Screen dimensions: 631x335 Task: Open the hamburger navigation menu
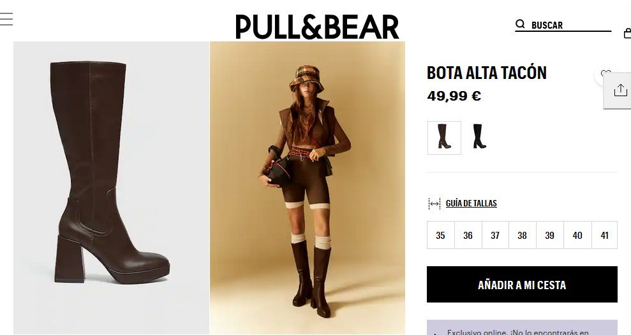[x=6, y=19]
